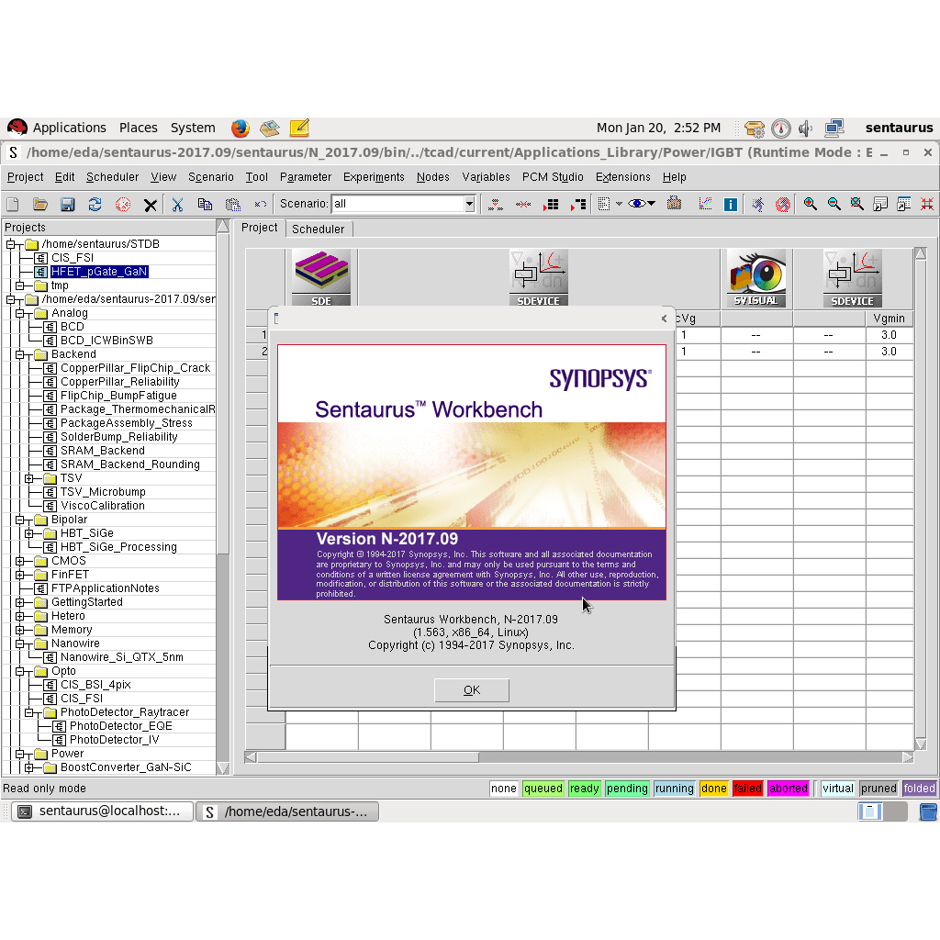Select the SolderBump_Reliability project
This screenshot has width=940, height=940.
click(118, 437)
